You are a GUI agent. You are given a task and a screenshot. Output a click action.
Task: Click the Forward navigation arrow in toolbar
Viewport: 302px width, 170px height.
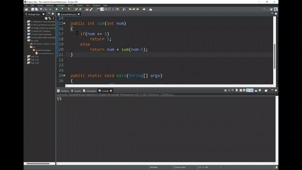[x=144, y=9]
